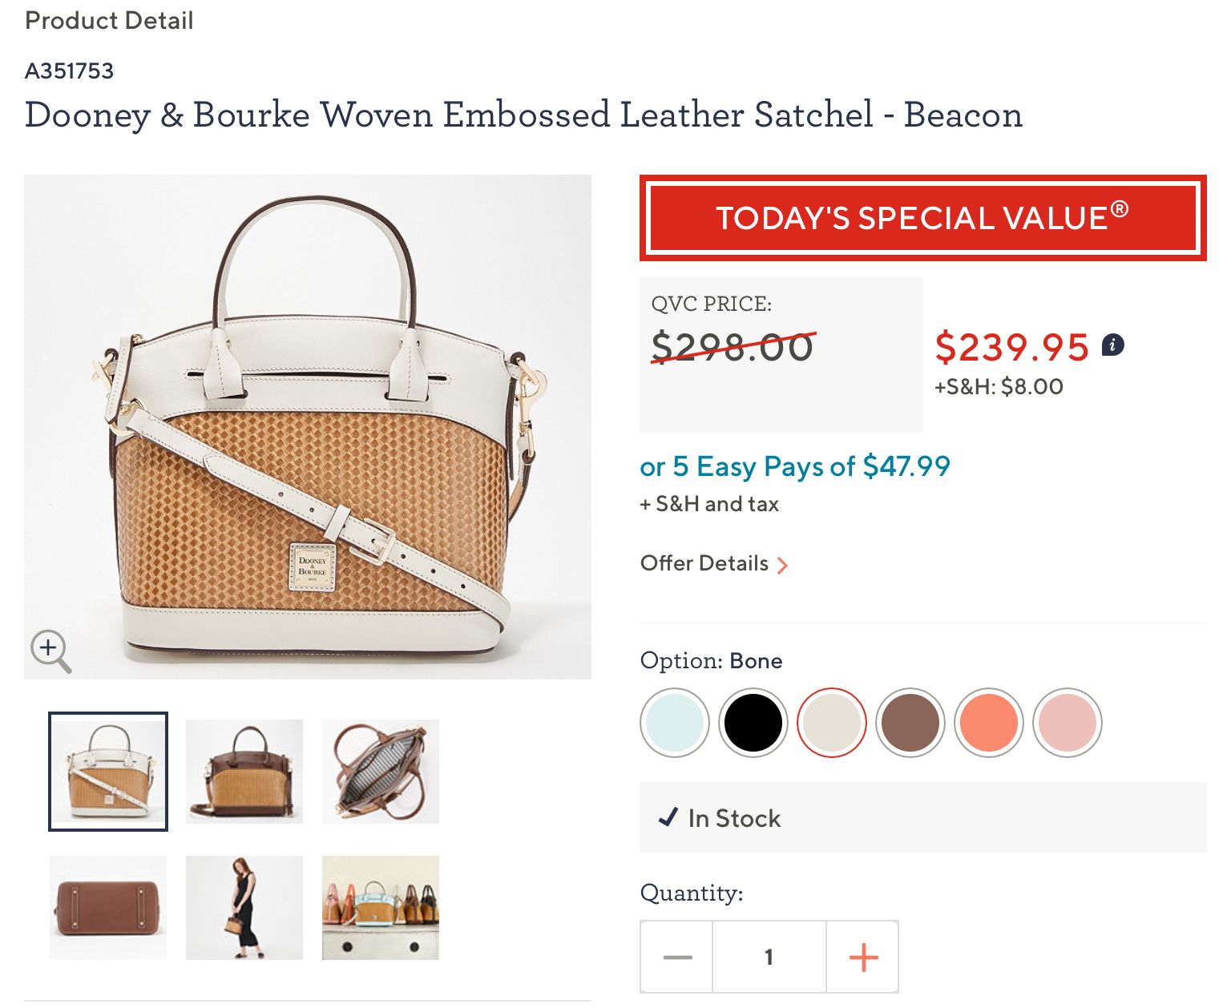Image resolution: width=1231 pixels, height=1008 pixels.
Task: Click the quantity number input field
Action: pos(769,957)
